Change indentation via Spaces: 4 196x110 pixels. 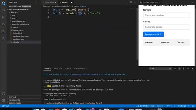160,106
